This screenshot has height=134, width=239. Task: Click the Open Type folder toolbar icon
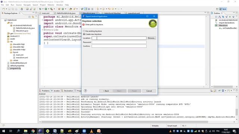71,9
